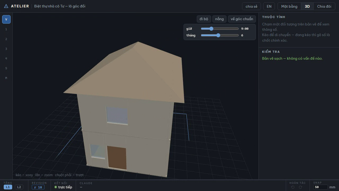Click the CLAUDE status label
The image size is (339, 191).
[86, 183]
